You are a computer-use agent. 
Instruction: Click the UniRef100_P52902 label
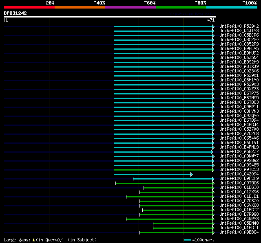click(239, 26)
